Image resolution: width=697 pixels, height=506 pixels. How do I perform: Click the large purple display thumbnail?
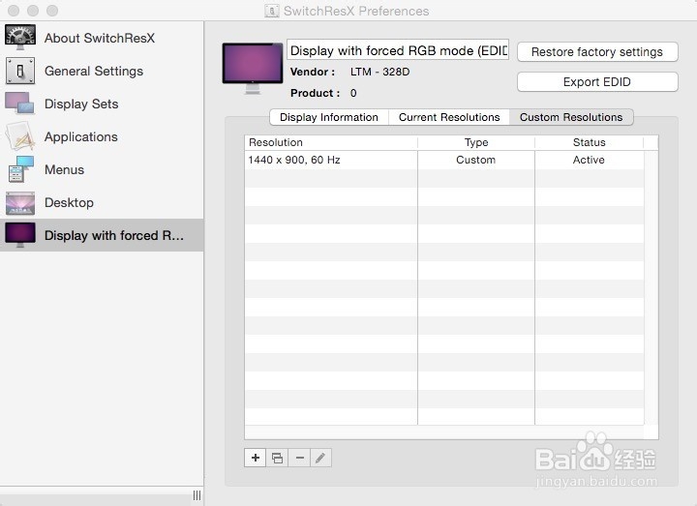[253, 68]
